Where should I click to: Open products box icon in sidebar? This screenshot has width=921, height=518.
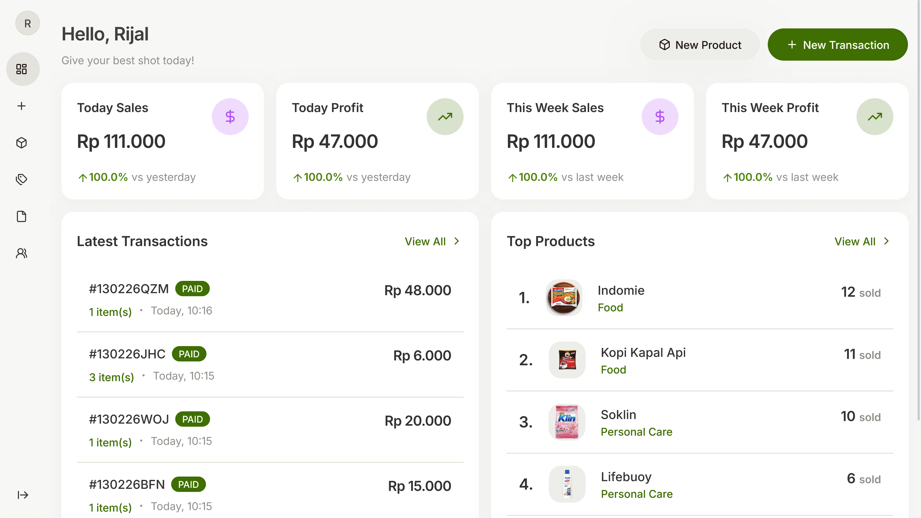(22, 143)
